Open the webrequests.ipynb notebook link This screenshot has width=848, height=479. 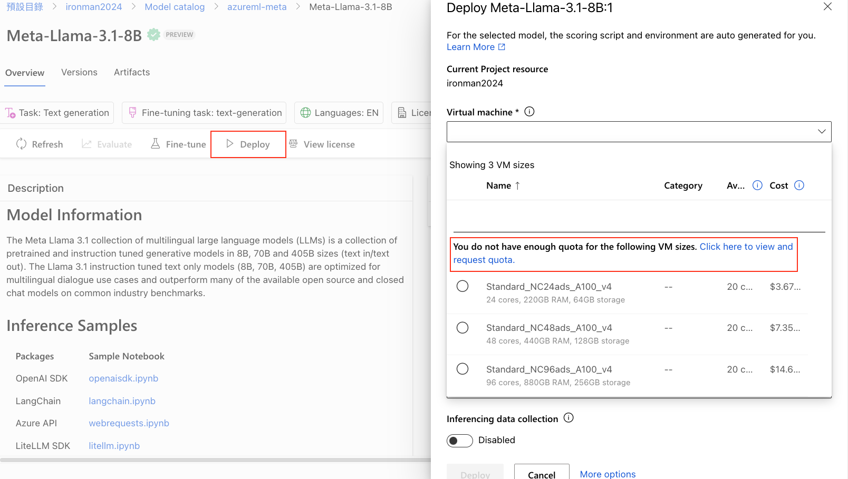129,423
